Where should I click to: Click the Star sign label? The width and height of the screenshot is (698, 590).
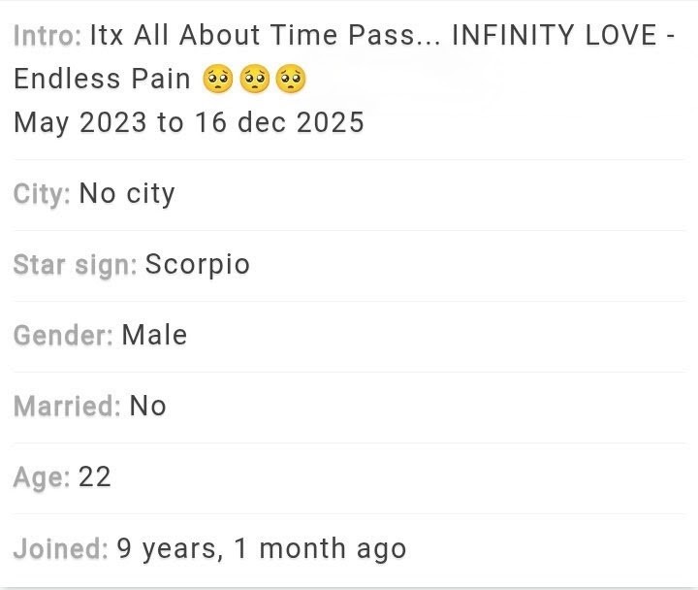pyautogui.click(x=75, y=265)
